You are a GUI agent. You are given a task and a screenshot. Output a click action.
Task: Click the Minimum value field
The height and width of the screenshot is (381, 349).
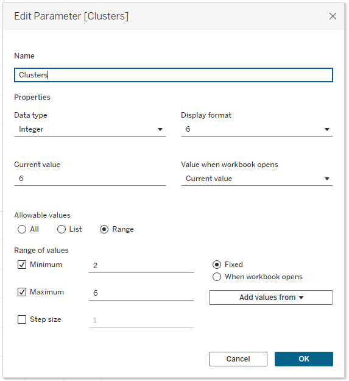click(x=141, y=266)
